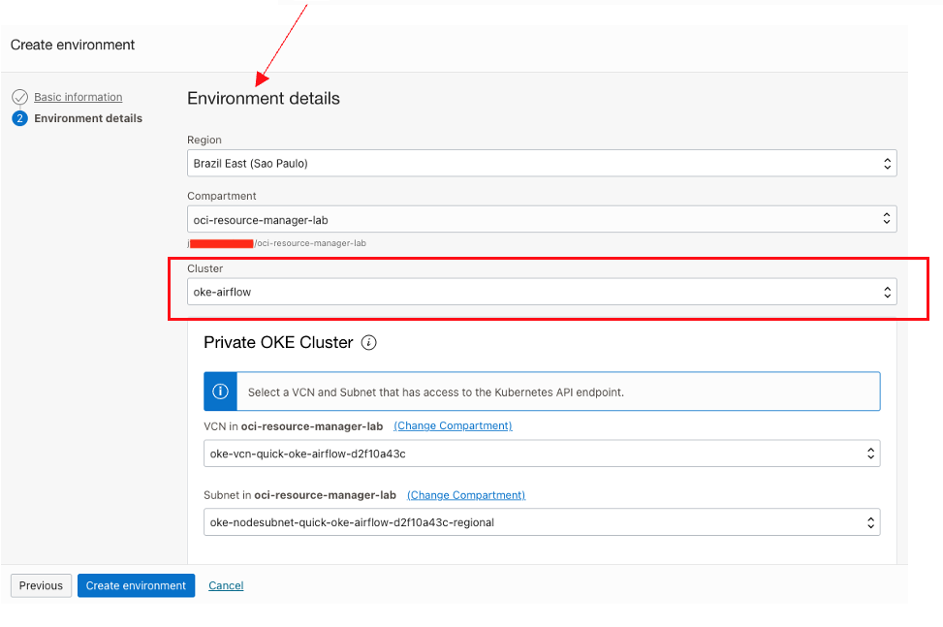Viewport: 943px width, 627px height.
Task: Click the chevron stepper on the Subnet field
Action: click(869, 521)
